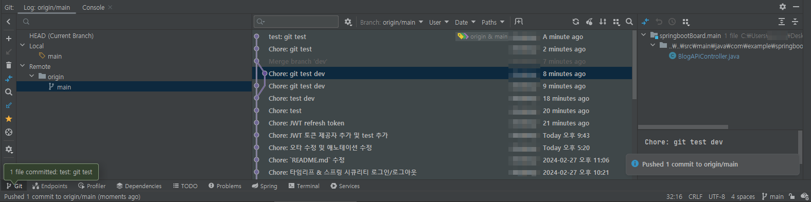811x202 pixels.
Task: Open the Problems tool window
Action: 225,186
